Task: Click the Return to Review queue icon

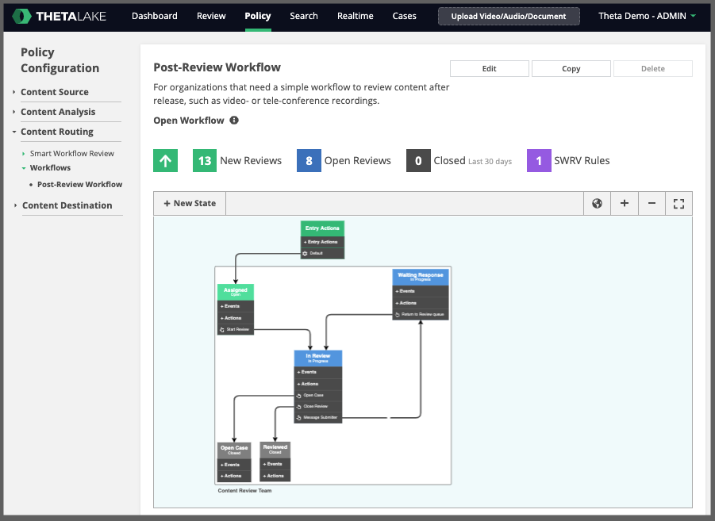Action: pyautogui.click(x=397, y=315)
